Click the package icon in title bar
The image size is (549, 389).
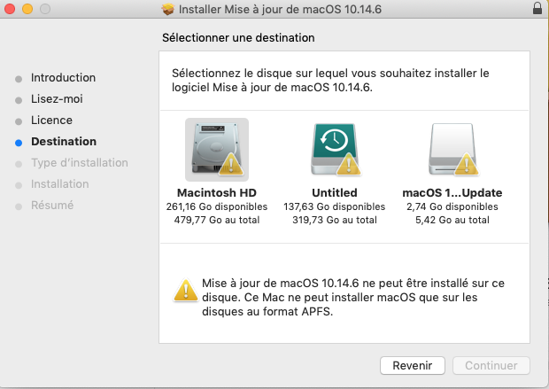click(x=168, y=9)
